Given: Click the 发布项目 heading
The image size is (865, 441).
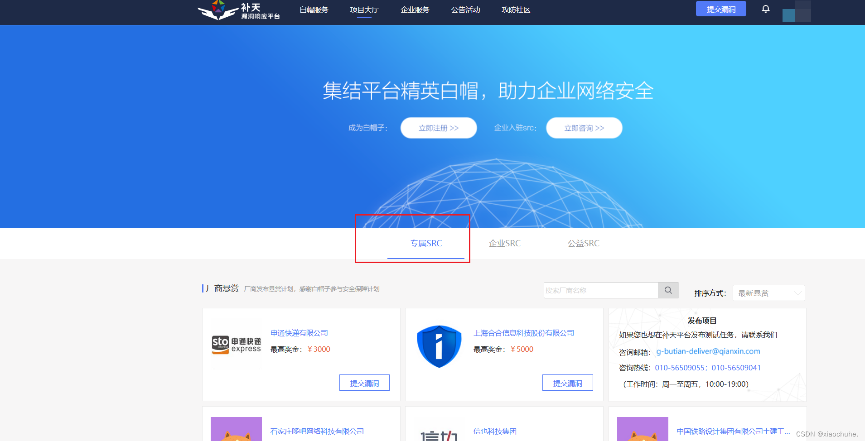Looking at the screenshot, I should [702, 321].
